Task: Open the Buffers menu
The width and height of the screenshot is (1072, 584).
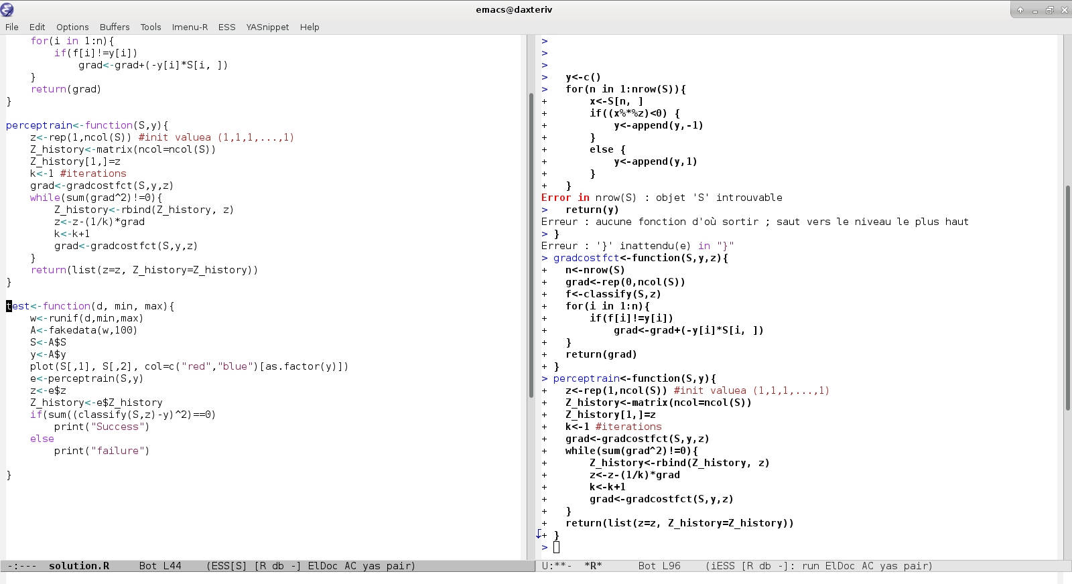Action: (x=115, y=27)
